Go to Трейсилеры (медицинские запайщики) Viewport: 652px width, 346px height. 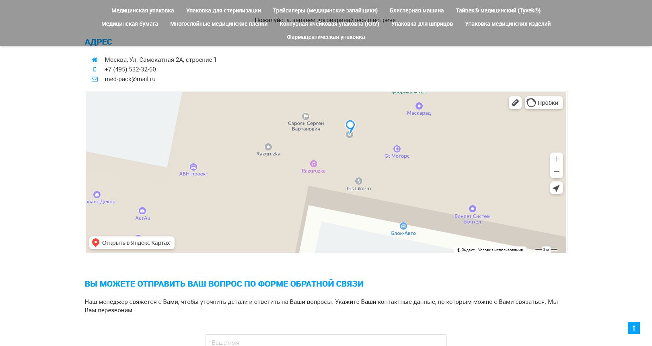[325, 10]
